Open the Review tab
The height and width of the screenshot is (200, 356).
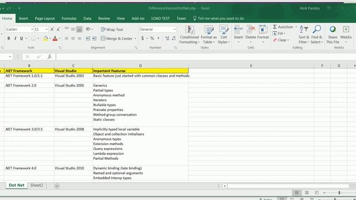tap(104, 18)
